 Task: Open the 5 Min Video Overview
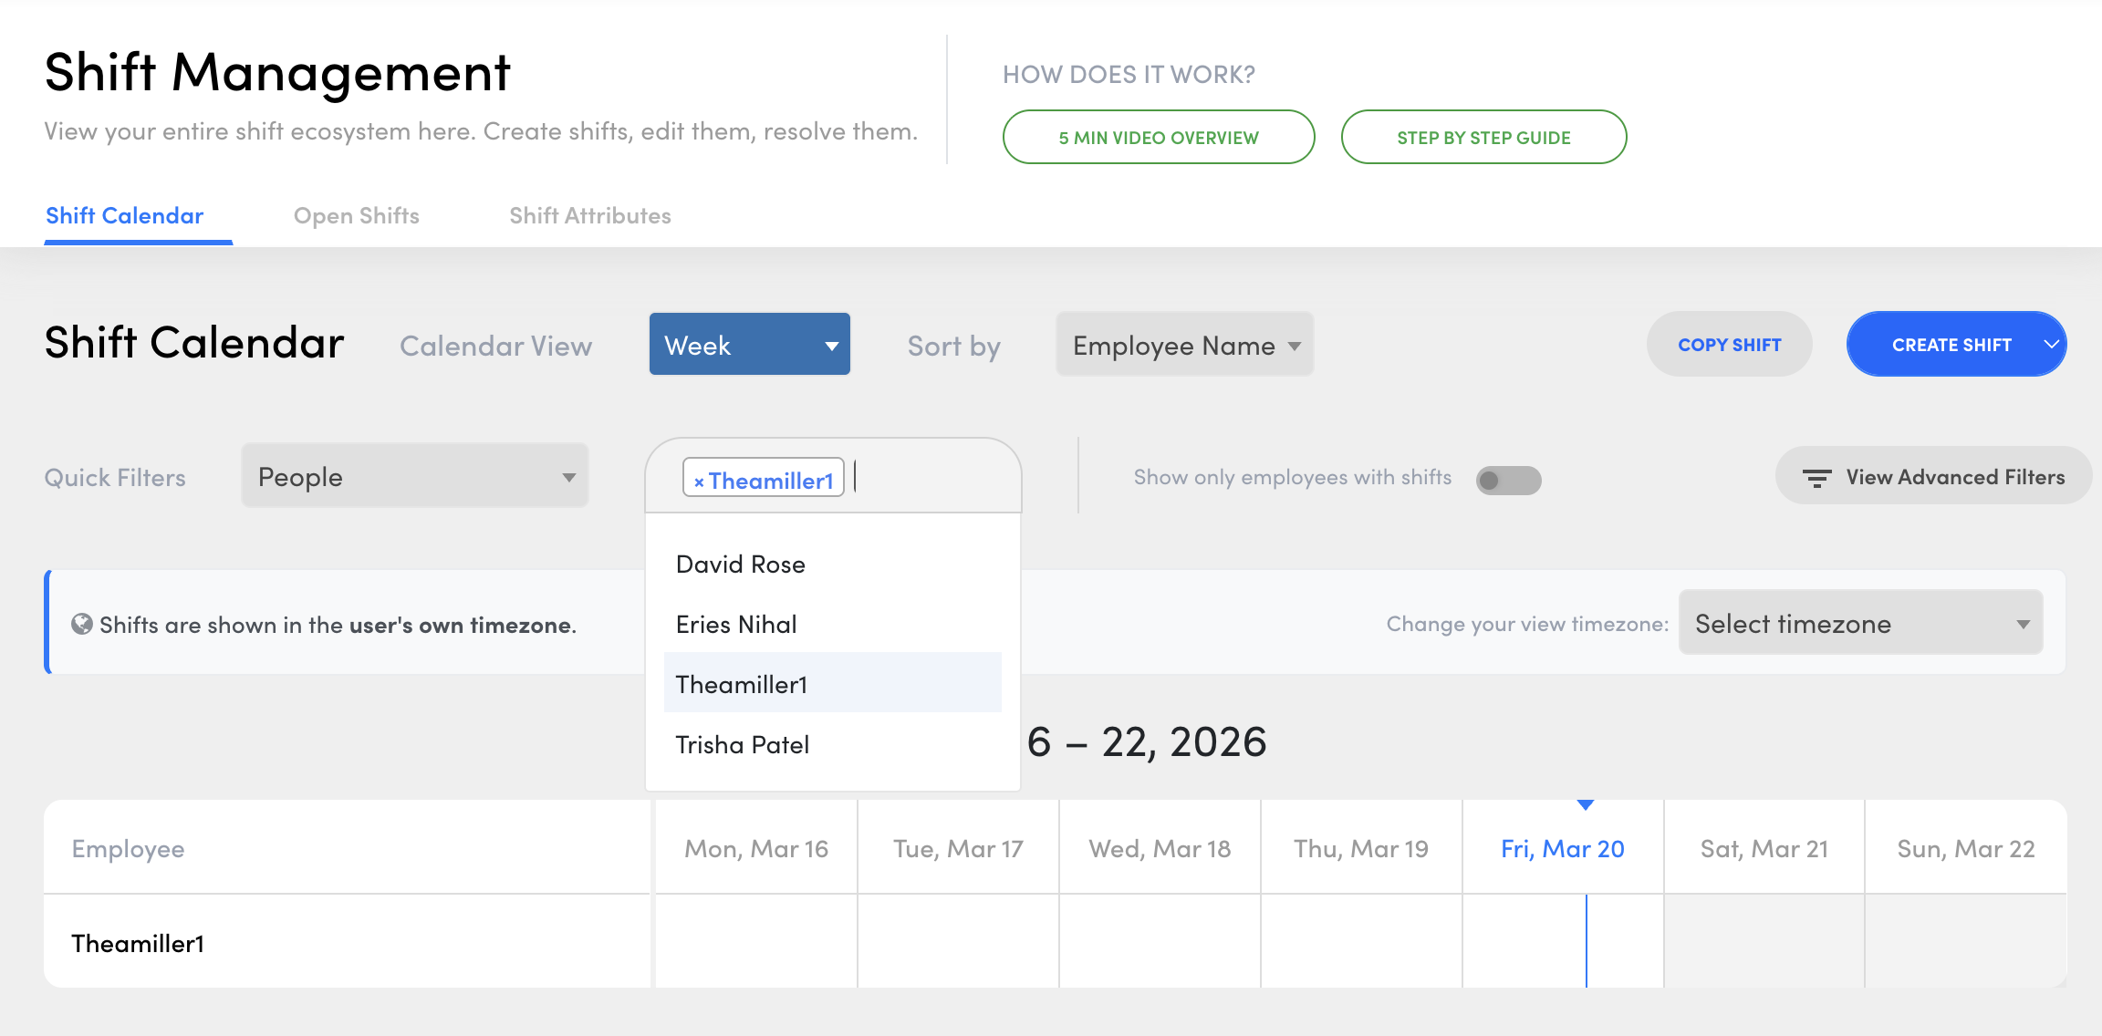click(1158, 138)
